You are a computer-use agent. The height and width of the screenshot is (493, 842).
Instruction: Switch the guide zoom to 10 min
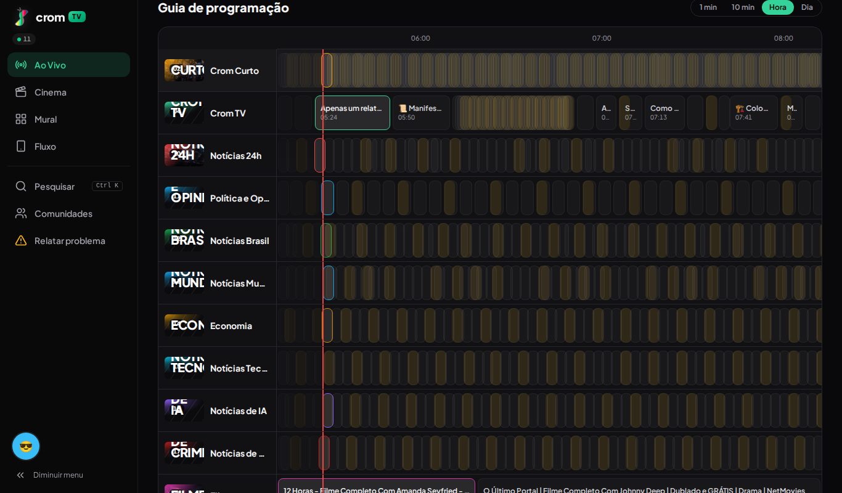[743, 7]
